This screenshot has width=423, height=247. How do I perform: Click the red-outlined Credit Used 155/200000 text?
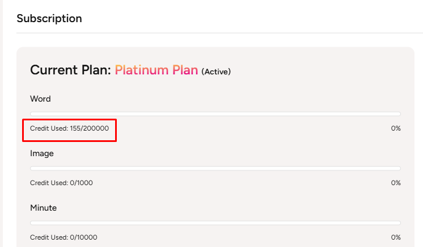pyautogui.click(x=69, y=129)
